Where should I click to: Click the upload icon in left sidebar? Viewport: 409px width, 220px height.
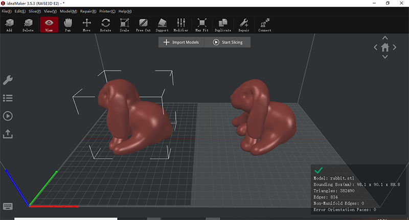click(8, 134)
